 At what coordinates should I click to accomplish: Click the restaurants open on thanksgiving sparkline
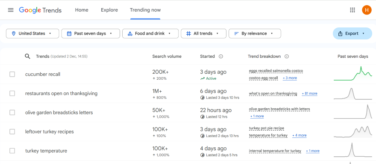pyautogui.click(x=353, y=93)
